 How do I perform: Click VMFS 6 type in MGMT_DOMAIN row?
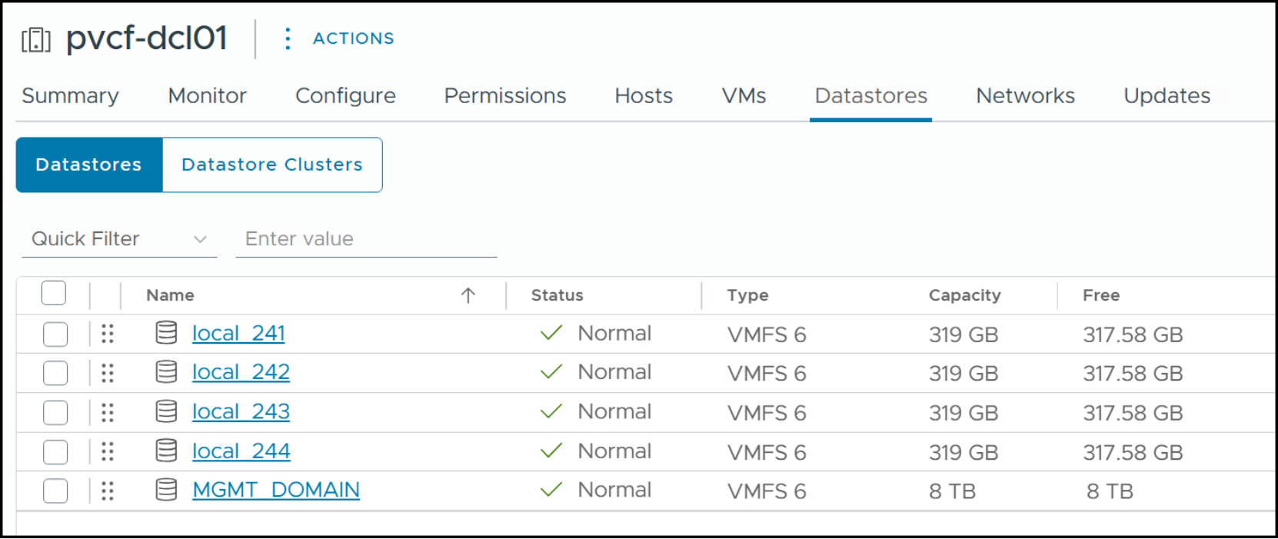(x=767, y=491)
